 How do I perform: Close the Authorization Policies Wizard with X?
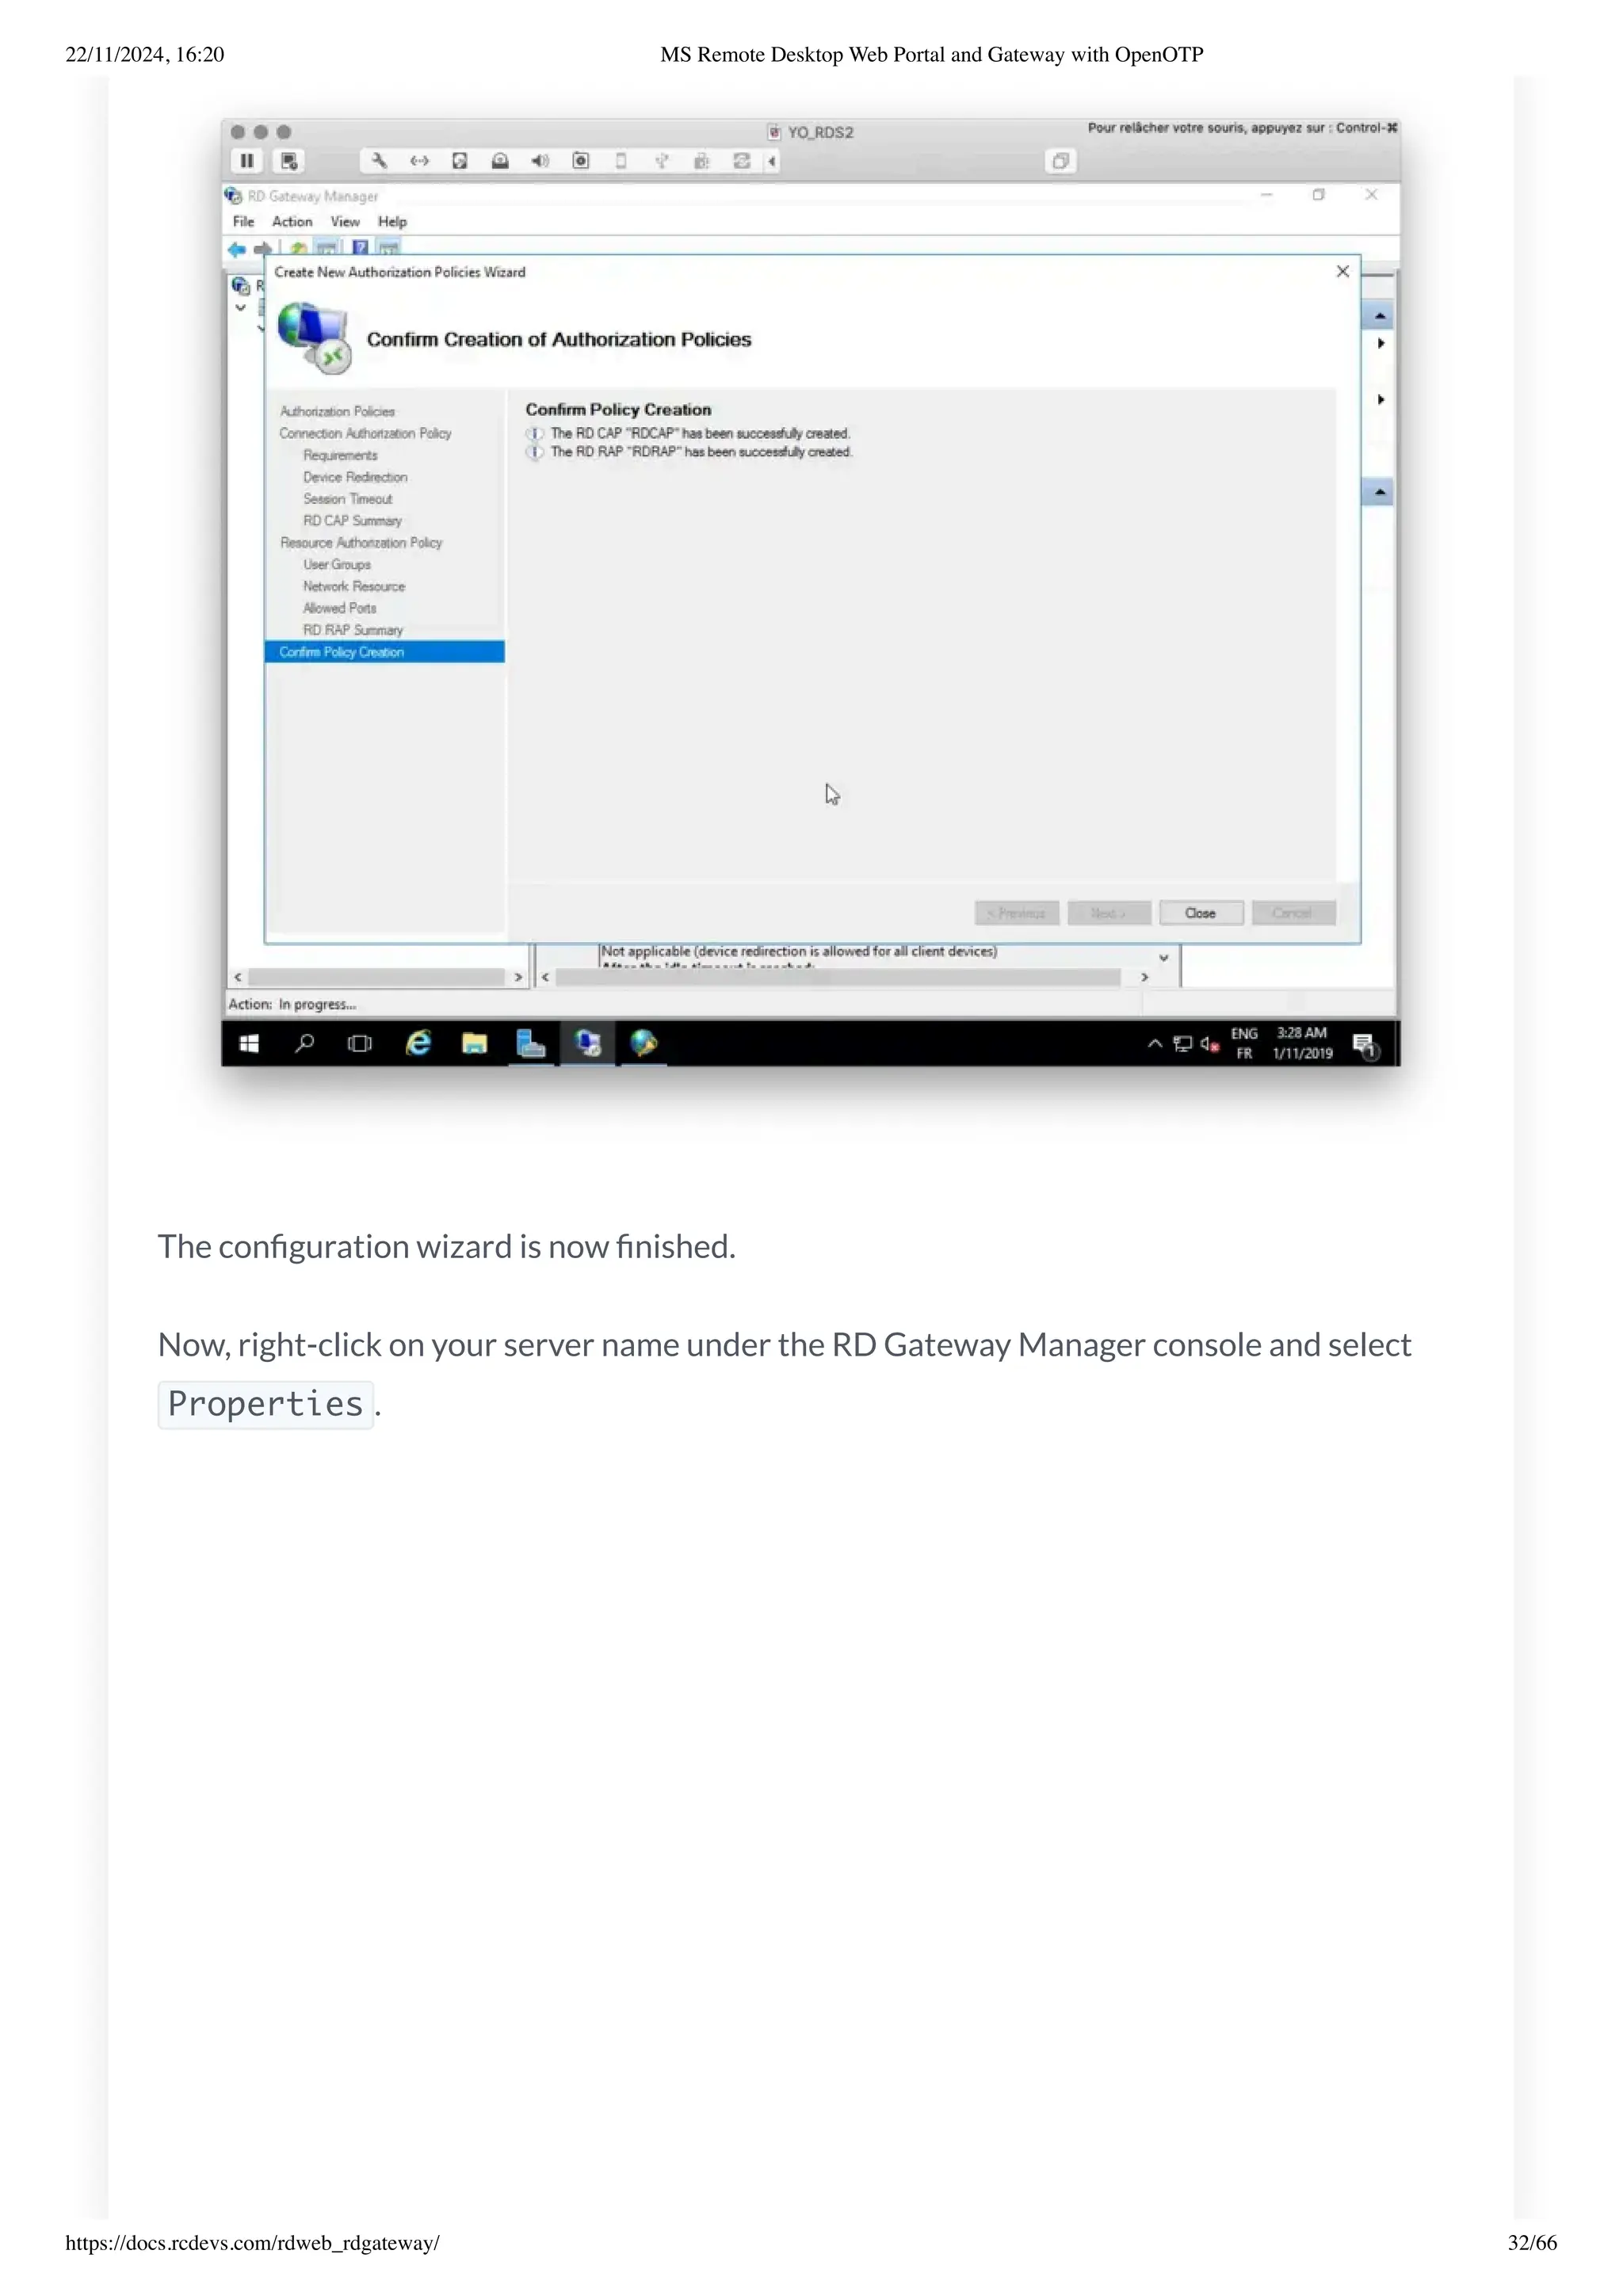click(1343, 272)
